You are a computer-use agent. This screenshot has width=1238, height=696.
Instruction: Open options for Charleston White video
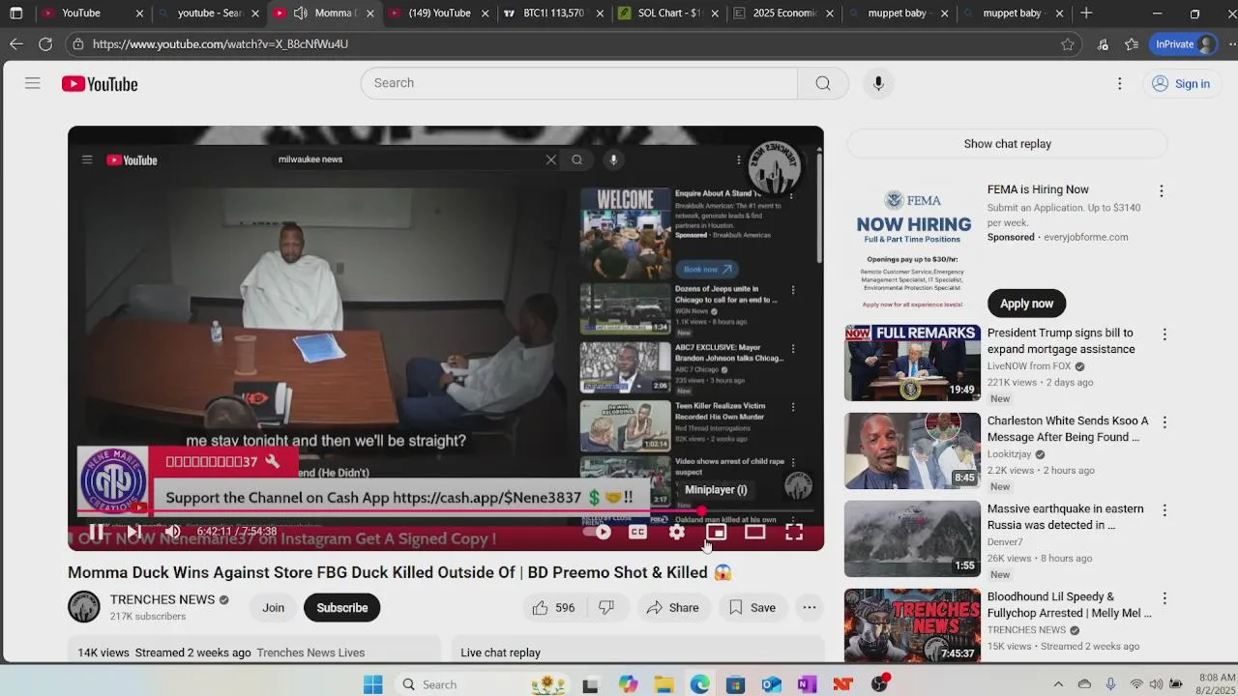pos(1164,422)
